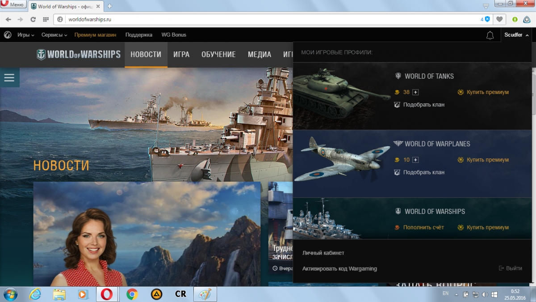Open Paint from taskbar
The image size is (536, 302).
205,294
